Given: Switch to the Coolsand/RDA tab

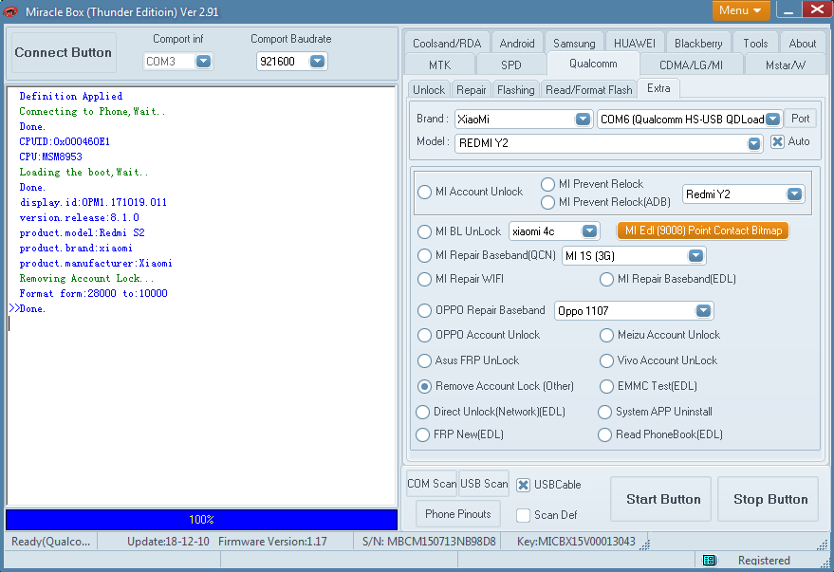Looking at the screenshot, I should tap(447, 43).
